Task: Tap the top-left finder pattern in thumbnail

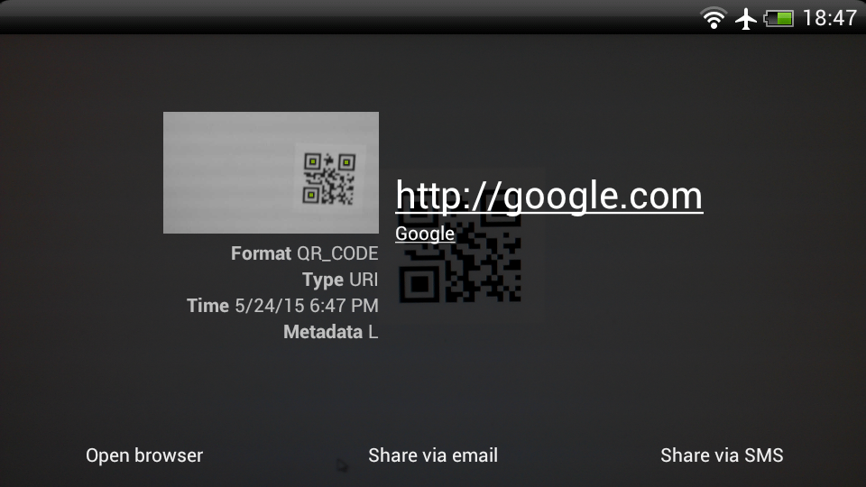Action: 313,161
